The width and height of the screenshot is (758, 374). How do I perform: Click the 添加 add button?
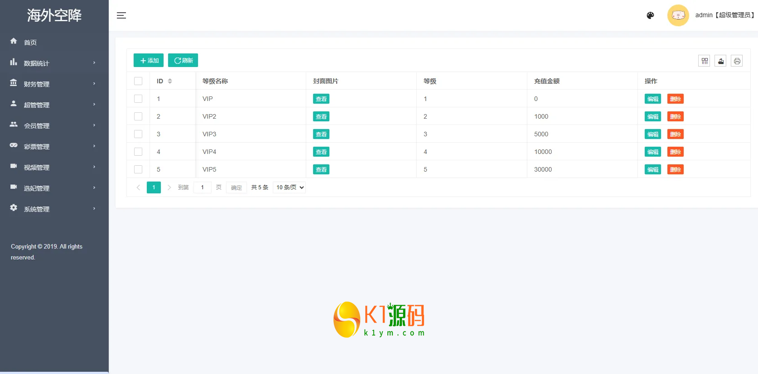click(149, 60)
